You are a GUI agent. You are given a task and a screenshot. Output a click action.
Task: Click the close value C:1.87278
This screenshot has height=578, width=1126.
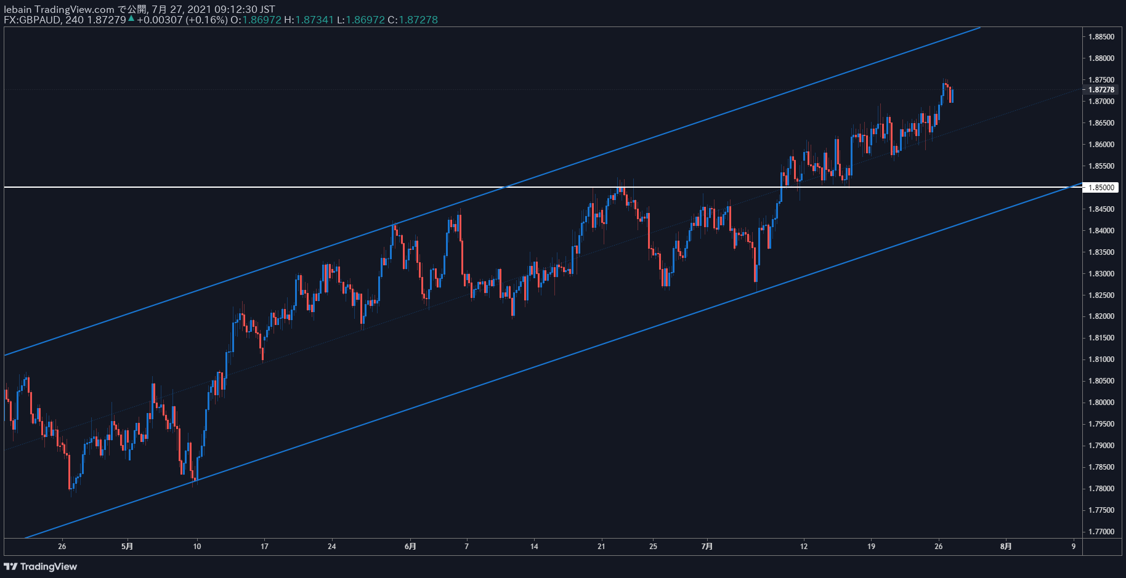[x=413, y=20]
